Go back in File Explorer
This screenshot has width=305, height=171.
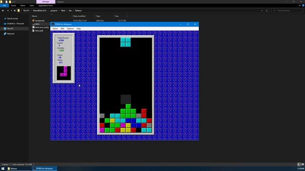pos(3,10)
